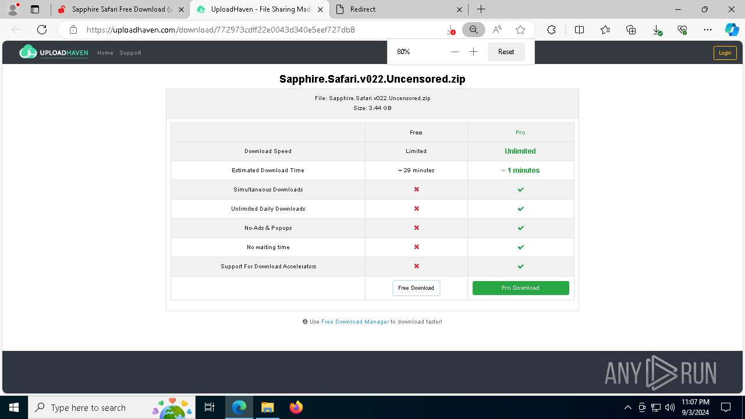Click the Sapphire.Safari.v022.Uncensored.zip heading
The image size is (745, 419).
pos(372,79)
